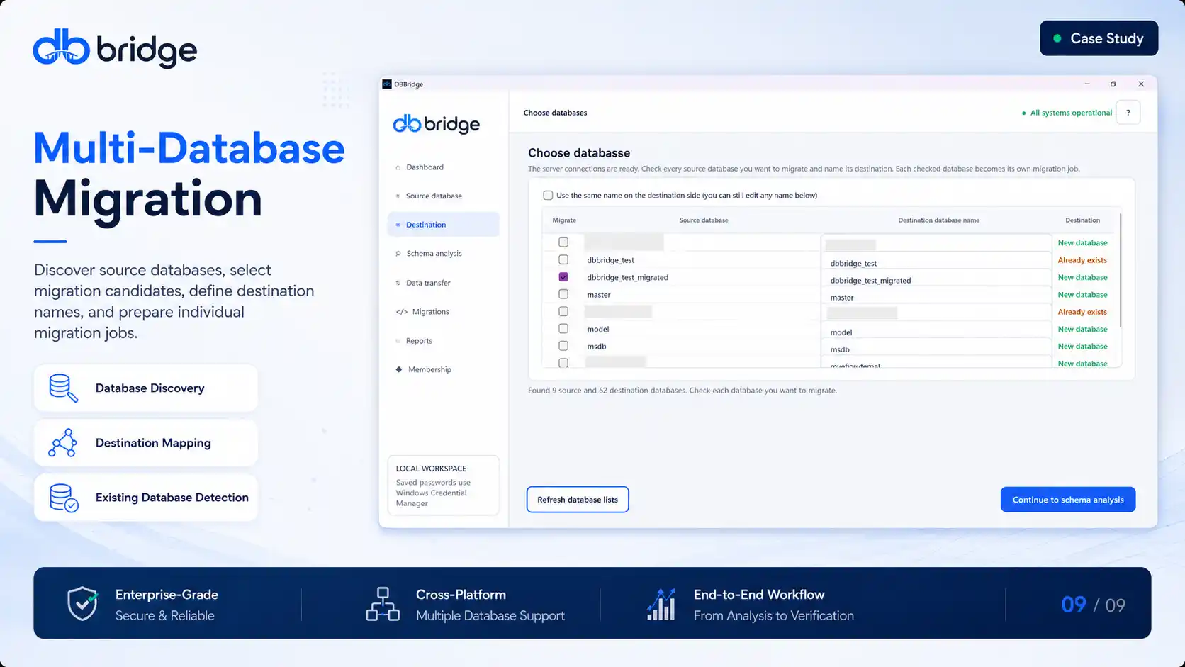Check the first row's Migrate checkbox above dbbridge_test
Image resolution: width=1185 pixels, height=667 pixels.
(x=563, y=242)
